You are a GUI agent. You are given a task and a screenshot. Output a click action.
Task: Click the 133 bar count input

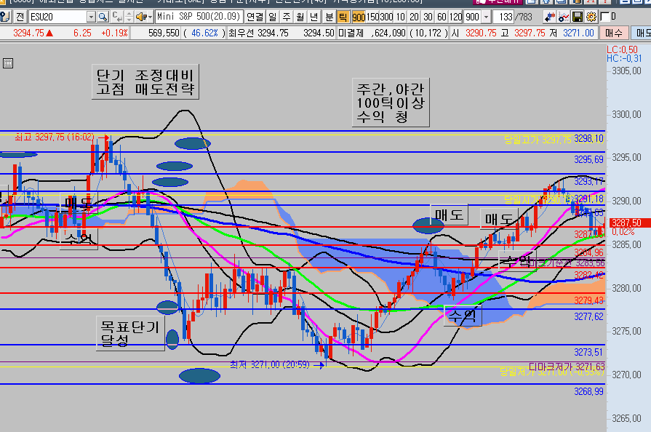[503, 17]
